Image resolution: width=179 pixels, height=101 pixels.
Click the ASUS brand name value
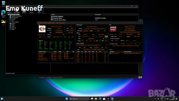point(96,20)
